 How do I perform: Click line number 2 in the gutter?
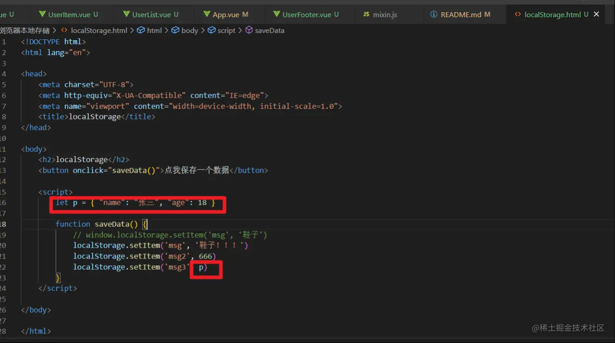(x=4, y=52)
